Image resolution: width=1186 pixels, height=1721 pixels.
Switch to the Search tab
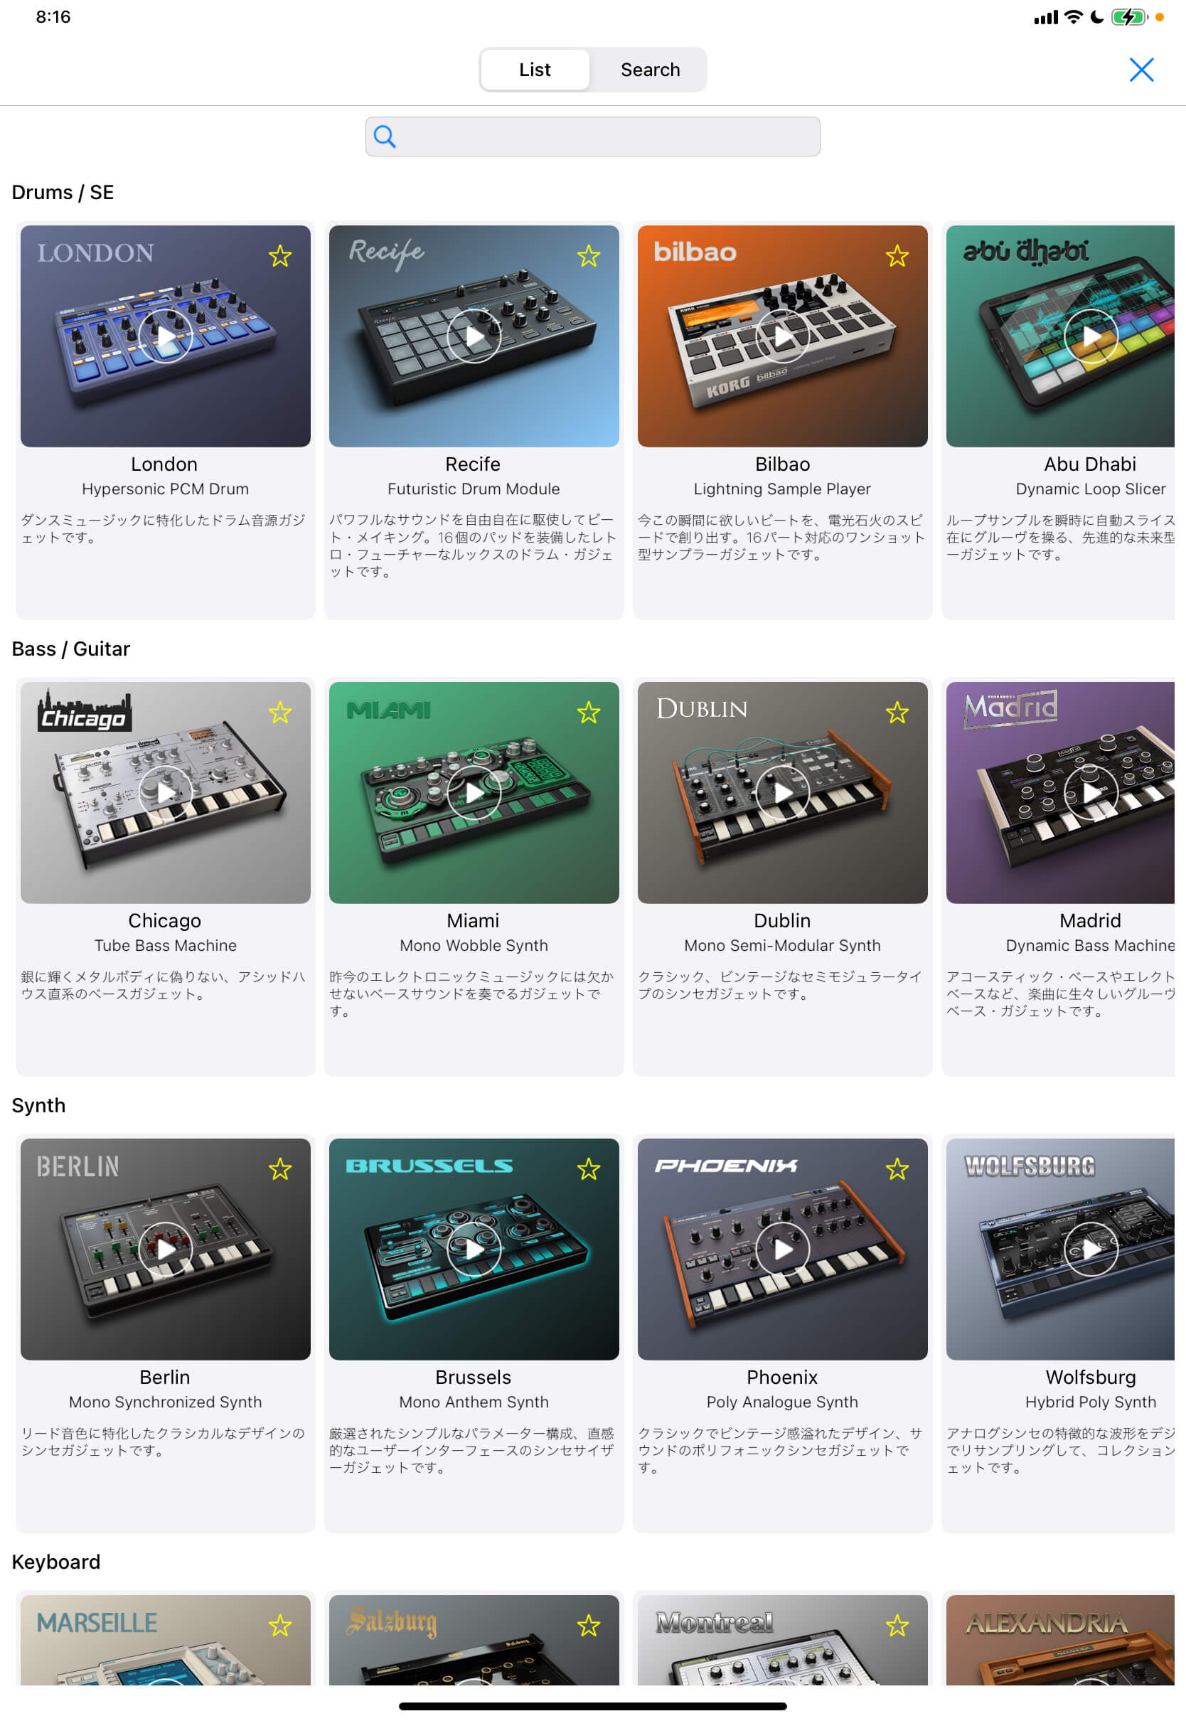[650, 70]
